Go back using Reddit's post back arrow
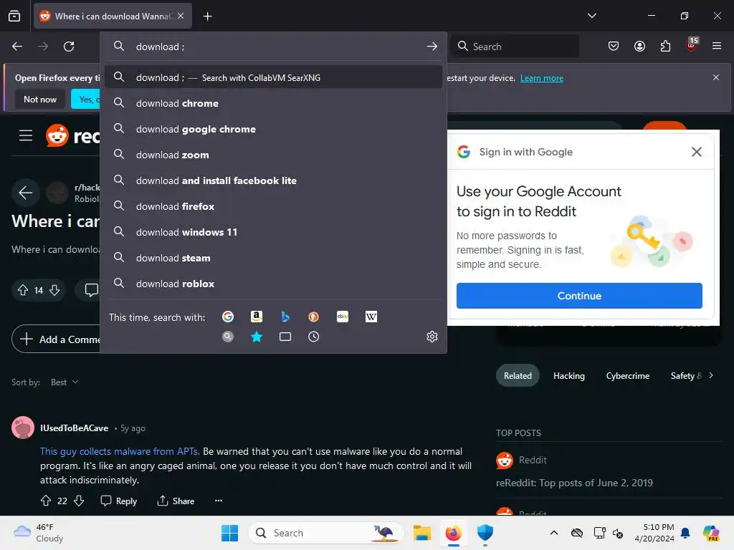734x550 pixels. pyautogui.click(x=25, y=192)
